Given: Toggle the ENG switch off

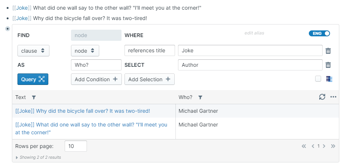Looking at the screenshot, I should [x=319, y=33].
